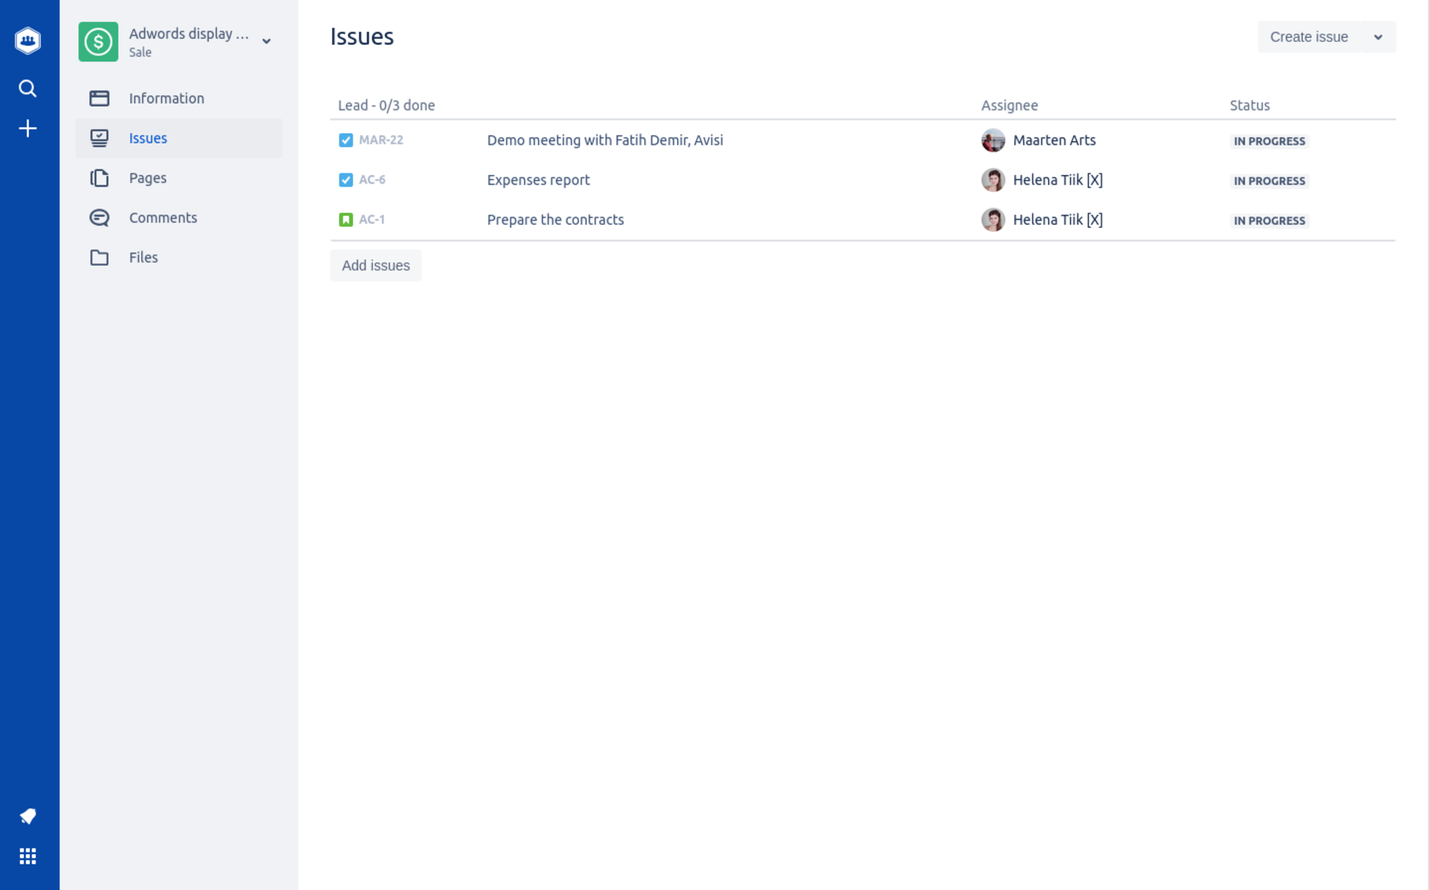Click the Files folder icon

coord(99,258)
